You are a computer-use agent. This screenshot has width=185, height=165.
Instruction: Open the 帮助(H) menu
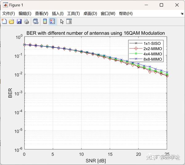pos(126,14)
